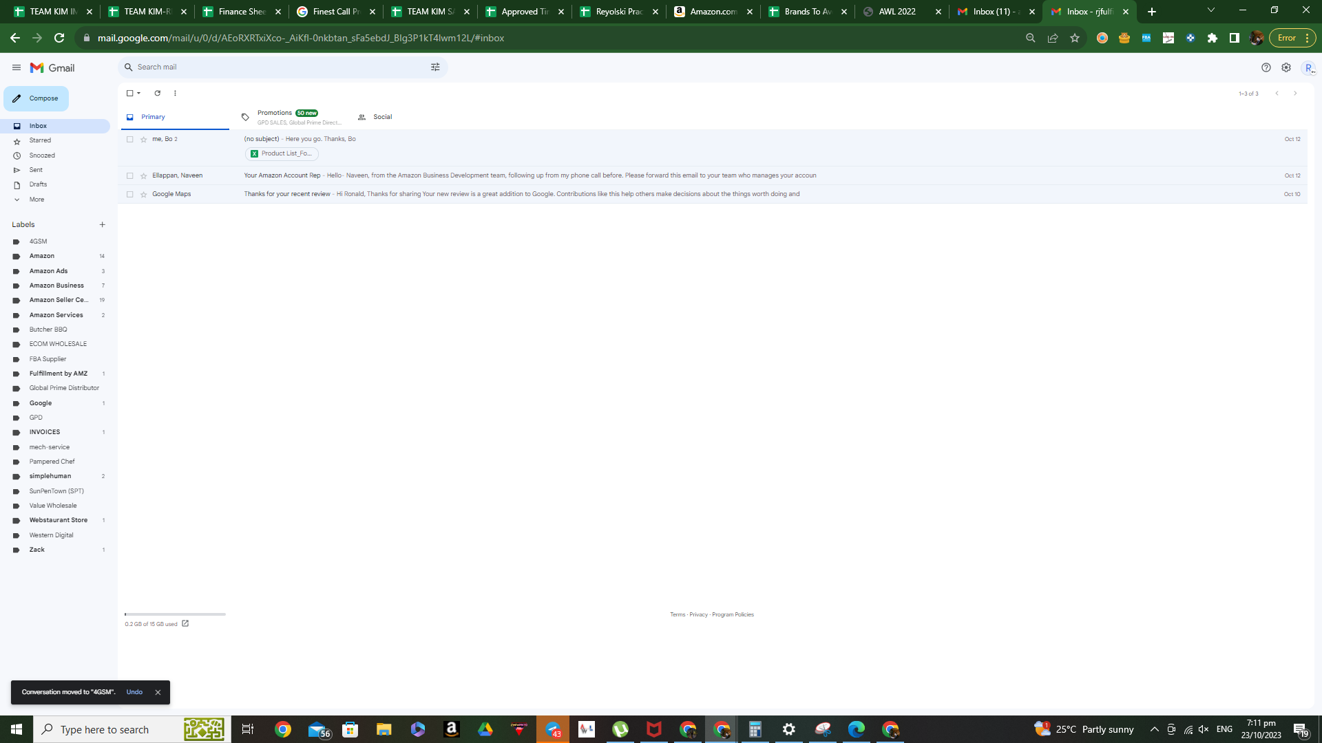Open the INVOICES label

[x=45, y=432]
